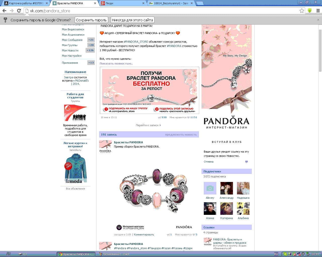Click предложить новость link

[x=181, y=135]
